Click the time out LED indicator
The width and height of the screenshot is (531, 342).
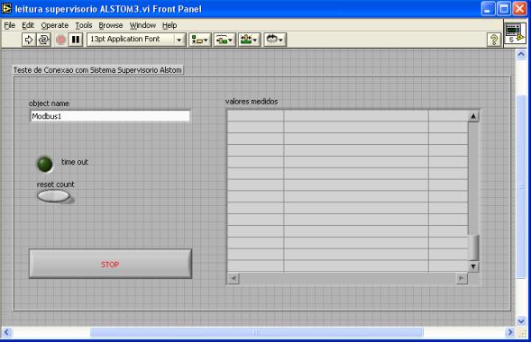(45, 164)
